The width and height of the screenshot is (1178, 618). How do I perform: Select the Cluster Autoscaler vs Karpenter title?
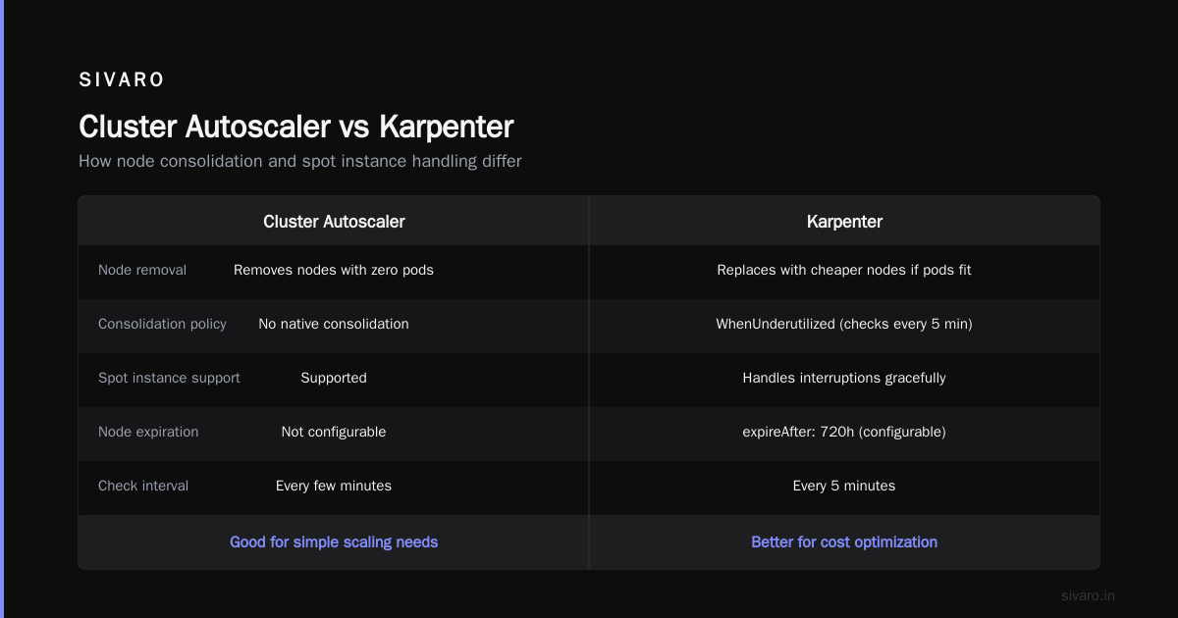[x=296, y=127]
